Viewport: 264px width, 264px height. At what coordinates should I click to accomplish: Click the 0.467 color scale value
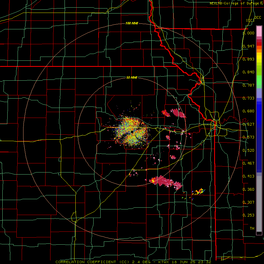(248, 163)
